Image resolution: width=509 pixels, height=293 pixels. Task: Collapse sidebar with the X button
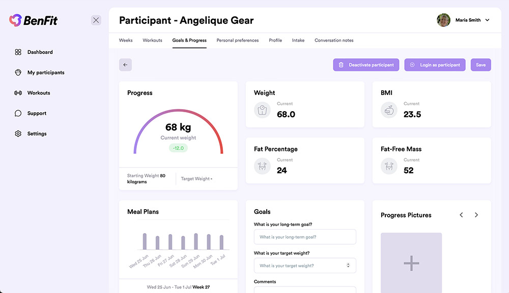pyautogui.click(x=96, y=20)
